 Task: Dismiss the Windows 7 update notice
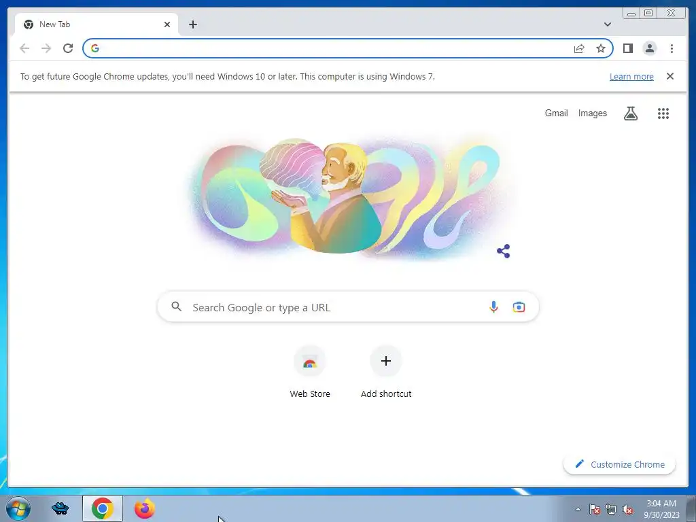point(670,76)
